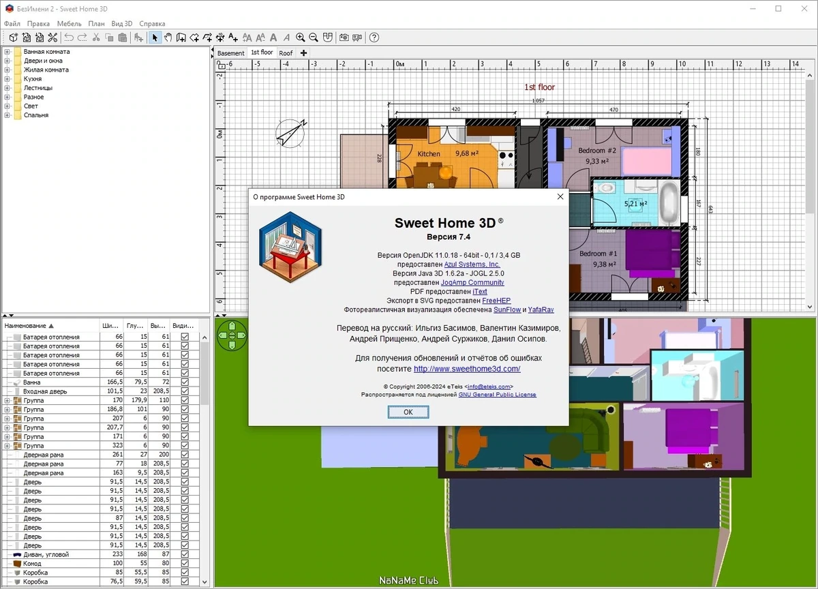Screen dimensions: 818x589
Task: Switch to the Roof level tab
Action: point(286,53)
